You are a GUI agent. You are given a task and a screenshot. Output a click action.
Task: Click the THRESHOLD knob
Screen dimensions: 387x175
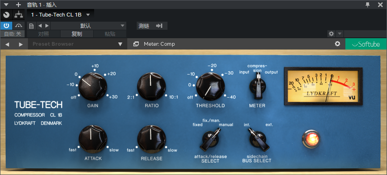pyautogui.click(x=211, y=87)
